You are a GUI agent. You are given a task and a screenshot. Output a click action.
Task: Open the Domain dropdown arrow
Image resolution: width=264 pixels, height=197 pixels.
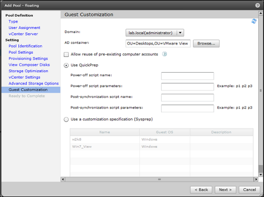180,33
